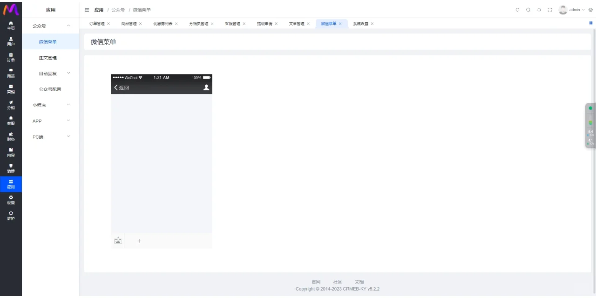
Task: Open the search icon in header
Action: [528, 10]
